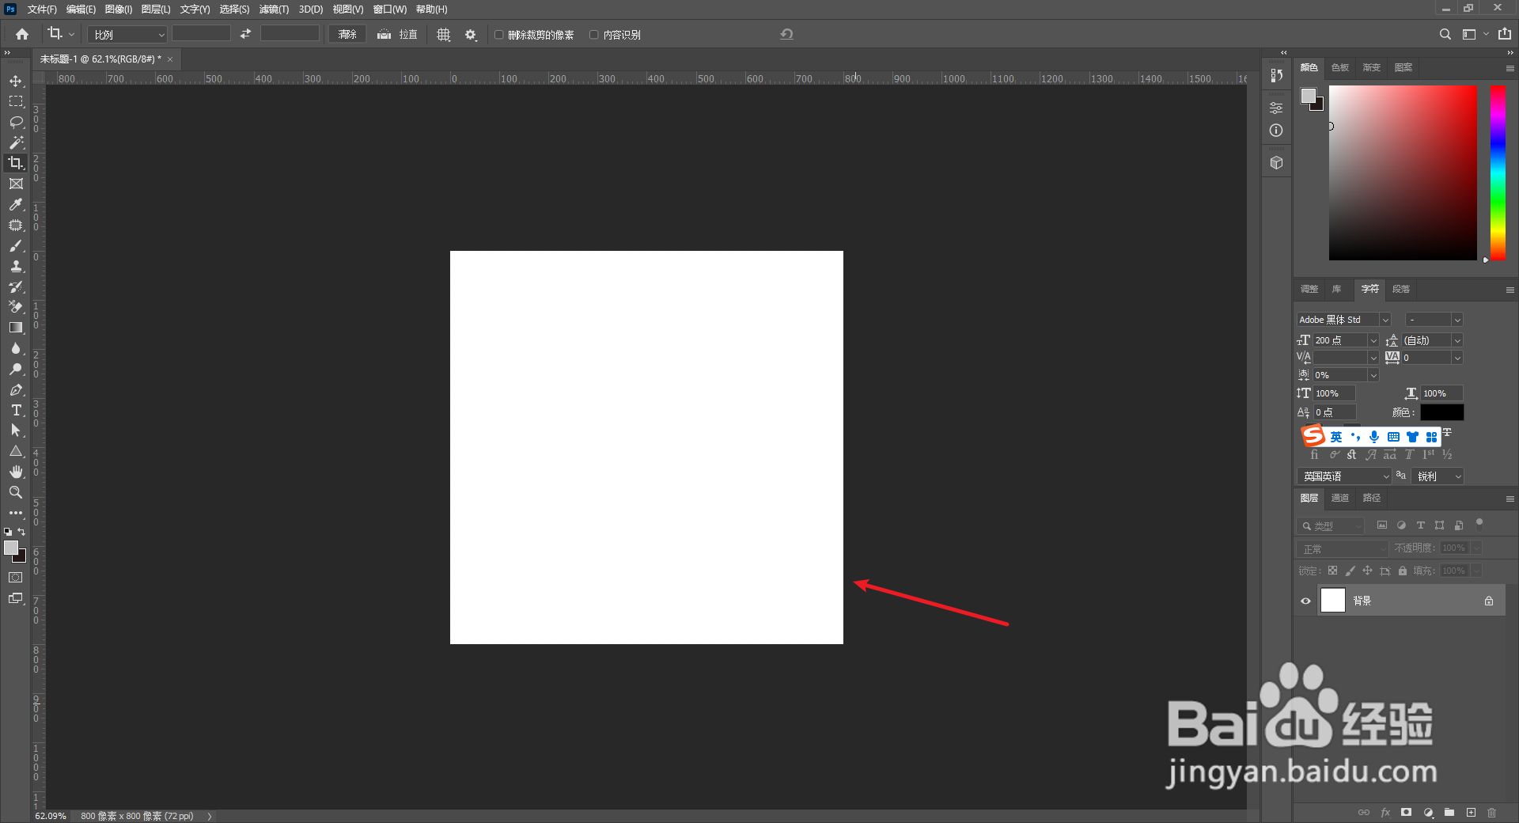Select the Crop tool in the left toolbar

pos(16,163)
